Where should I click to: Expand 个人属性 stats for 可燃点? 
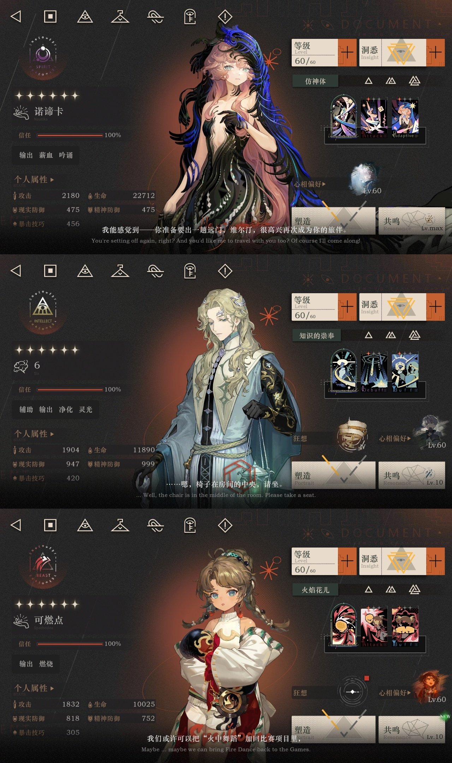(x=34, y=688)
